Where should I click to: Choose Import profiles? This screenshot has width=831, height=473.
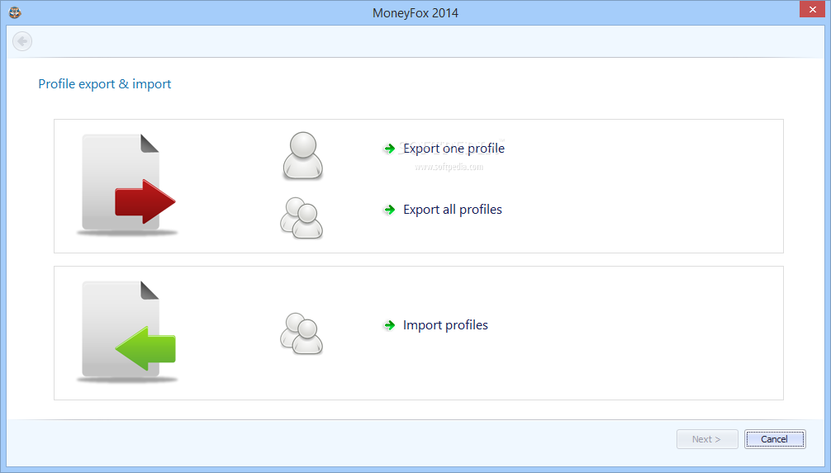click(445, 325)
